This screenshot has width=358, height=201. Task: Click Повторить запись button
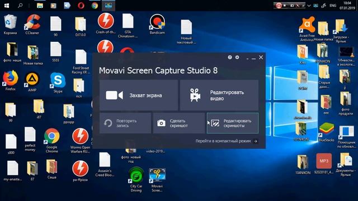pyautogui.click(x=125, y=123)
